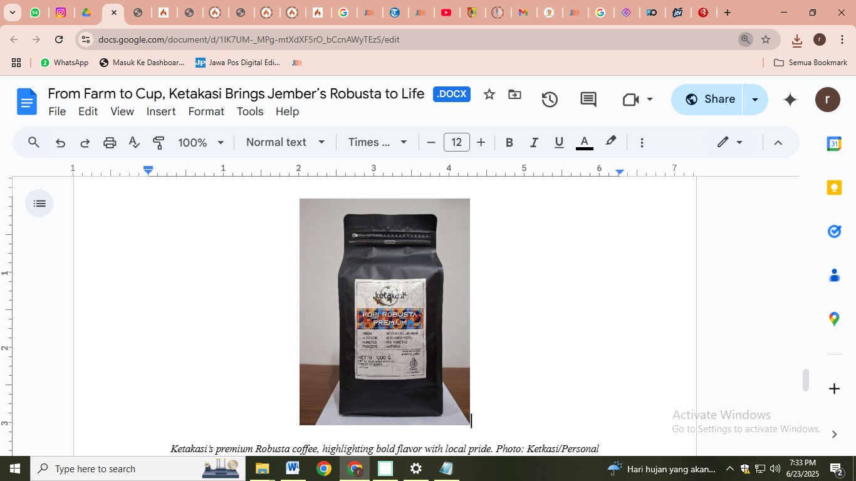Open Google Calendar side panel
This screenshot has width=856, height=481.
(834, 143)
